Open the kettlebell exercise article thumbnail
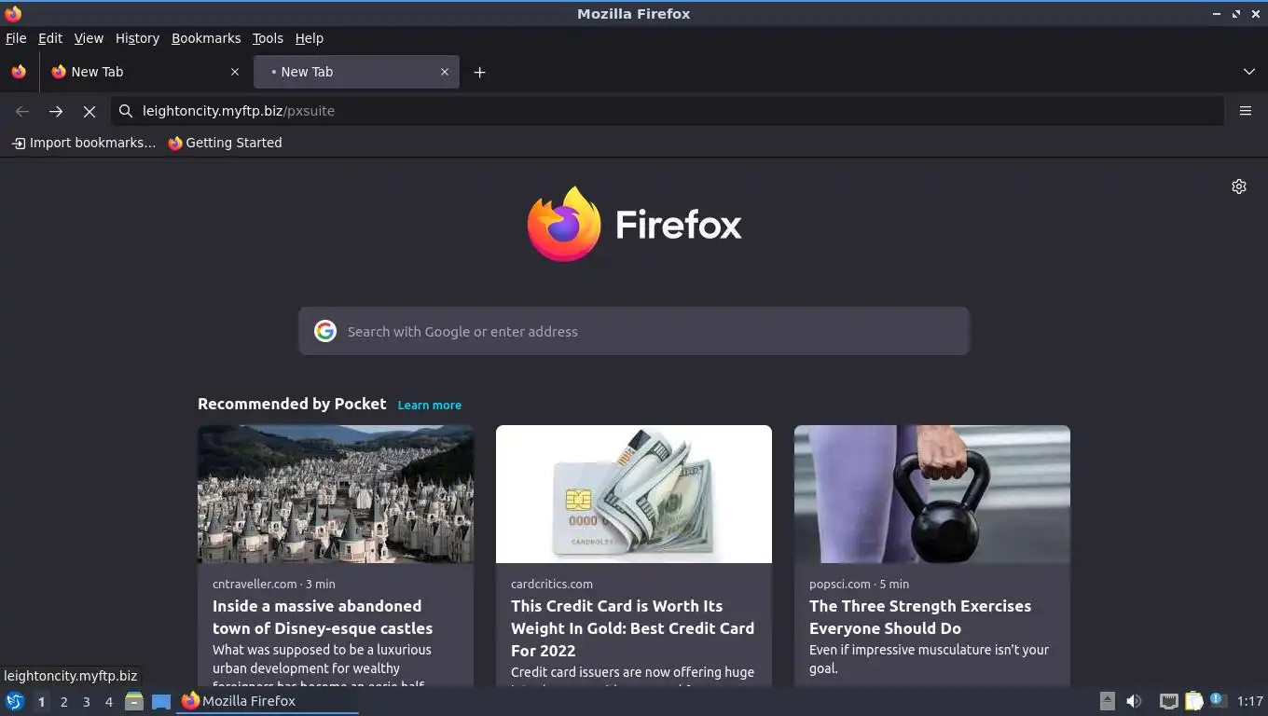Screen dimensions: 1268x716 932,494
